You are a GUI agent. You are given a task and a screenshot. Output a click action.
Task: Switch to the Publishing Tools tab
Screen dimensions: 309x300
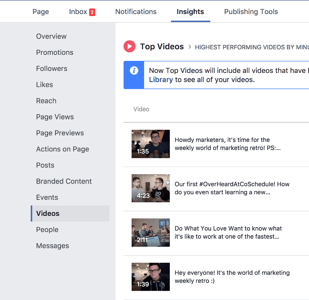click(251, 12)
